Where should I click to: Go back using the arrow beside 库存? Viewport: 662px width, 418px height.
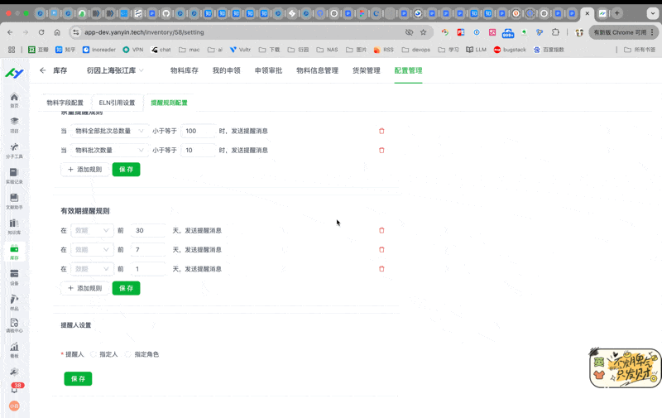[x=43, y=70]
